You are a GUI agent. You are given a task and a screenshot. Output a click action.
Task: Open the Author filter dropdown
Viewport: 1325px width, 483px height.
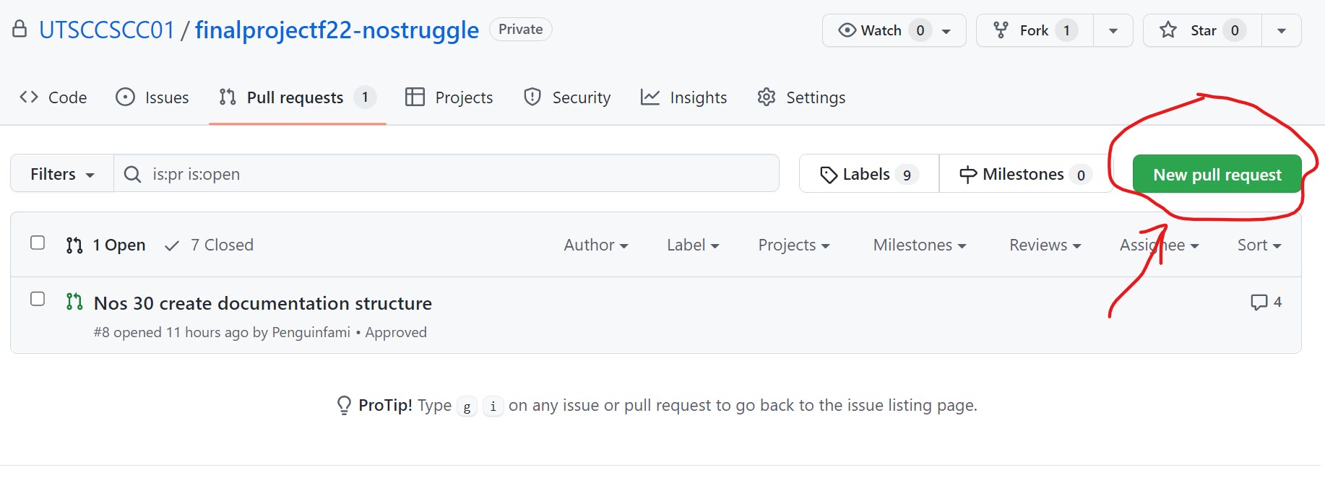[x=595, y=245]
